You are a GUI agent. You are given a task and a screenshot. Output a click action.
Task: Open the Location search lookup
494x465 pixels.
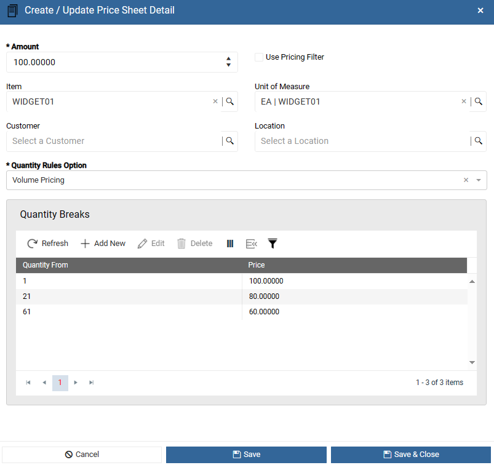pos(479,140)
